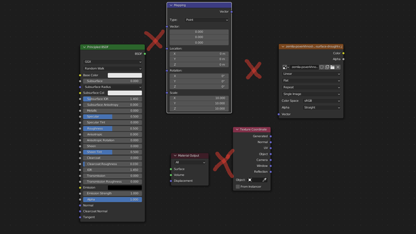The image size is (416, 234).
Task: Open the Mapping Type Point dropdown
Action: 207,20
